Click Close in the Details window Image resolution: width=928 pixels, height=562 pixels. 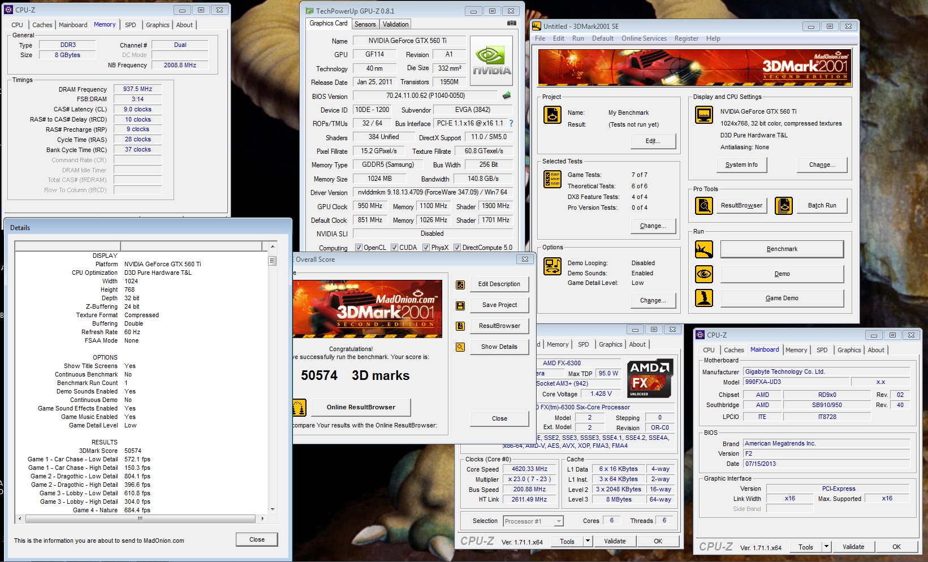(257, 540)
